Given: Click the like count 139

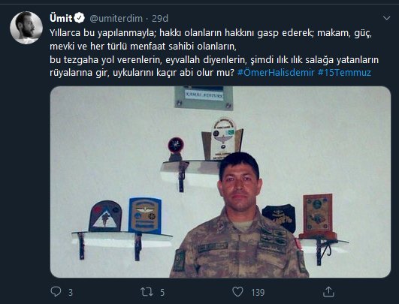Looking at the screenshot, I should [x=258, y=292].
